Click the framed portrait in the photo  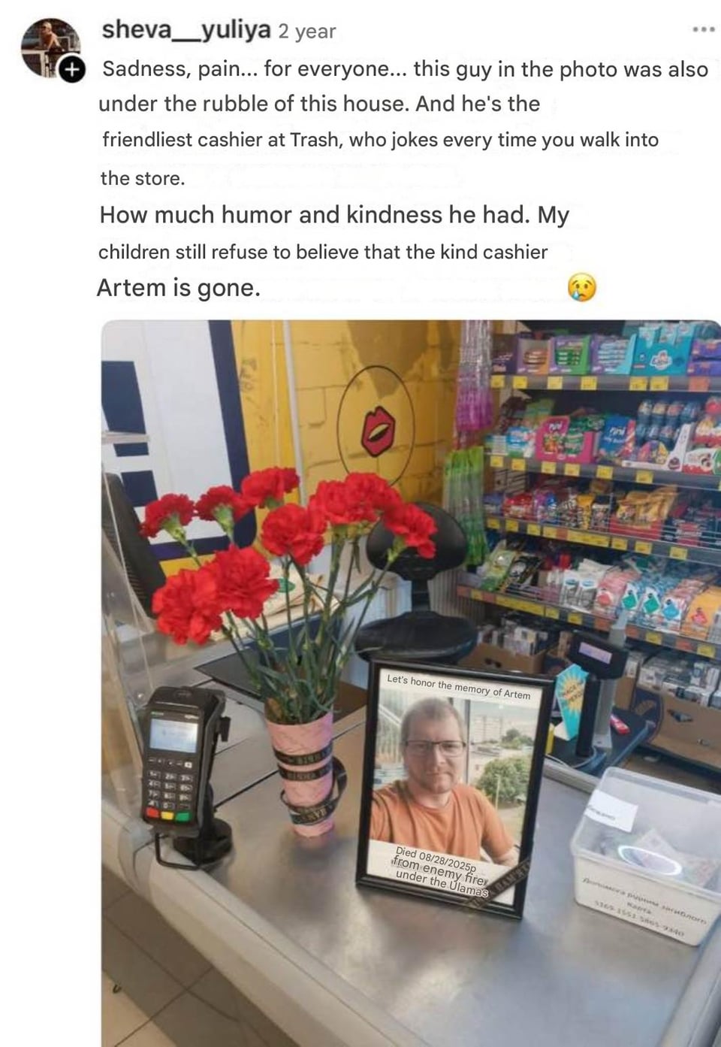tap(454, 786)
